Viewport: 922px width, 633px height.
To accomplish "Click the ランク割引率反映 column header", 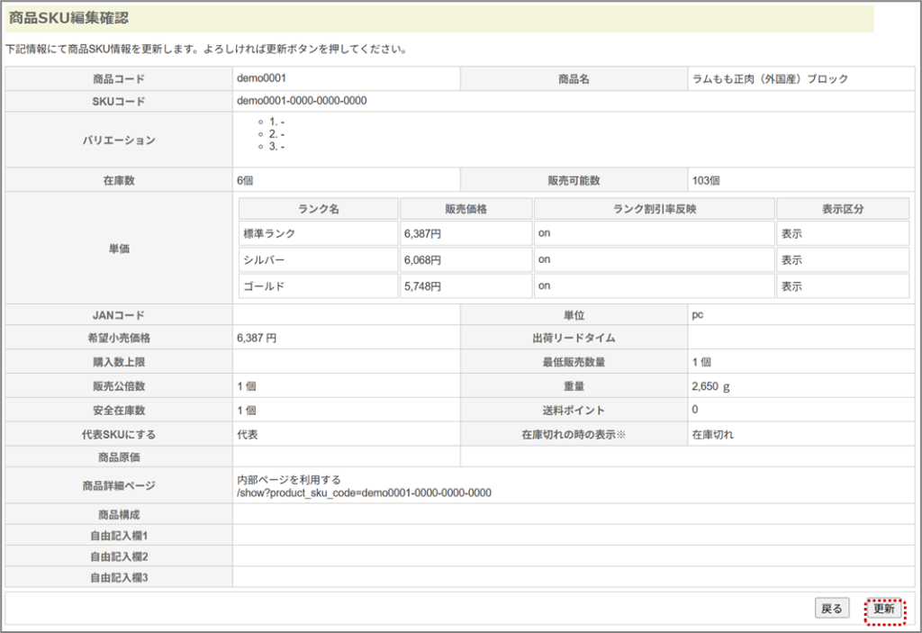I will [655, 209].
